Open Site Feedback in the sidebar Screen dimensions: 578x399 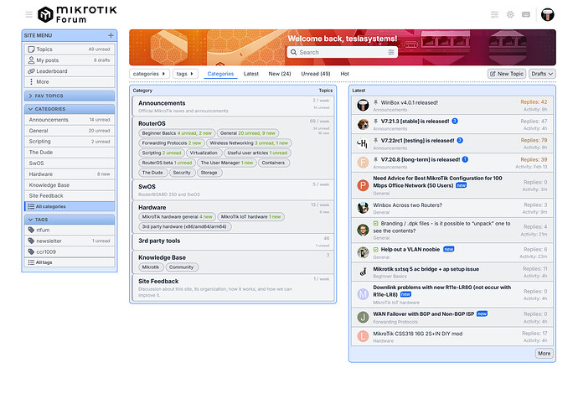[x=70, y=196]
